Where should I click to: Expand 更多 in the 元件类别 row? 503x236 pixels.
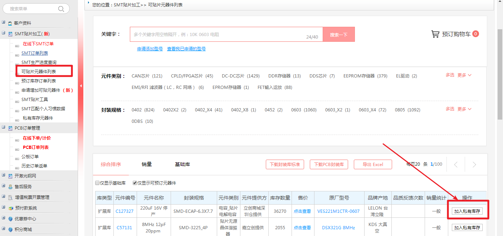point(464,75)
